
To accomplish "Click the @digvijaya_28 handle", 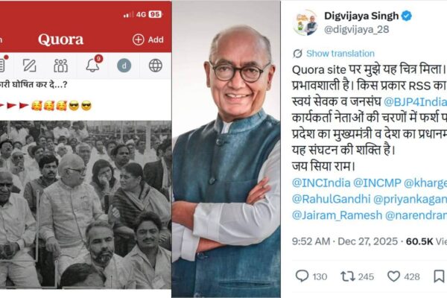I will point(356,29).
